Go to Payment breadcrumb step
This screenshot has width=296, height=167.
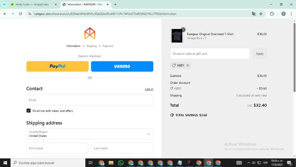(108, 46)
